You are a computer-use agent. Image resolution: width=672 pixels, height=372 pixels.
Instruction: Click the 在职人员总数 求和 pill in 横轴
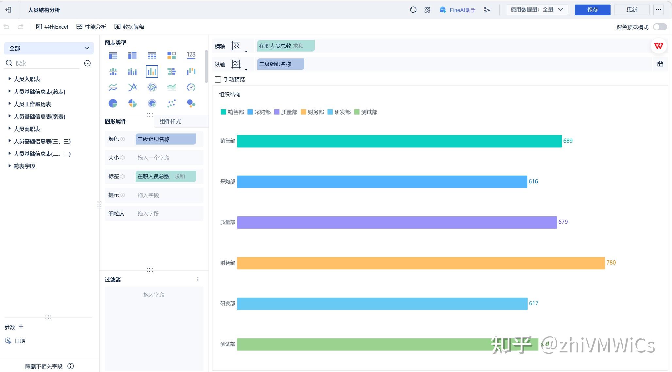[x=286, y=46]
